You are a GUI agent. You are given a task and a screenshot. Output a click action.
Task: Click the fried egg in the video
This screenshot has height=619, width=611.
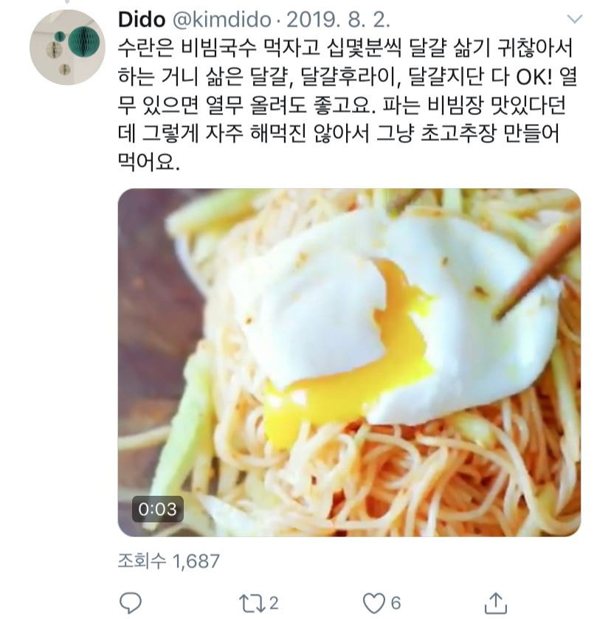(x=395, y=316)
